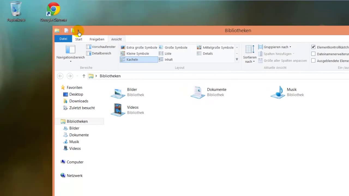The width and height of the screenshot is (349, 196).
Task: Expand the layout gallery more arrow
Action: tap(237, 59)
